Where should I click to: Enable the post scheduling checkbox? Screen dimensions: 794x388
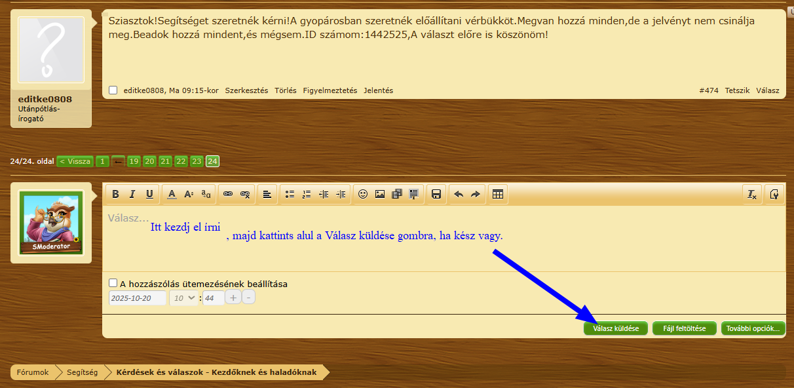point(113,283)
